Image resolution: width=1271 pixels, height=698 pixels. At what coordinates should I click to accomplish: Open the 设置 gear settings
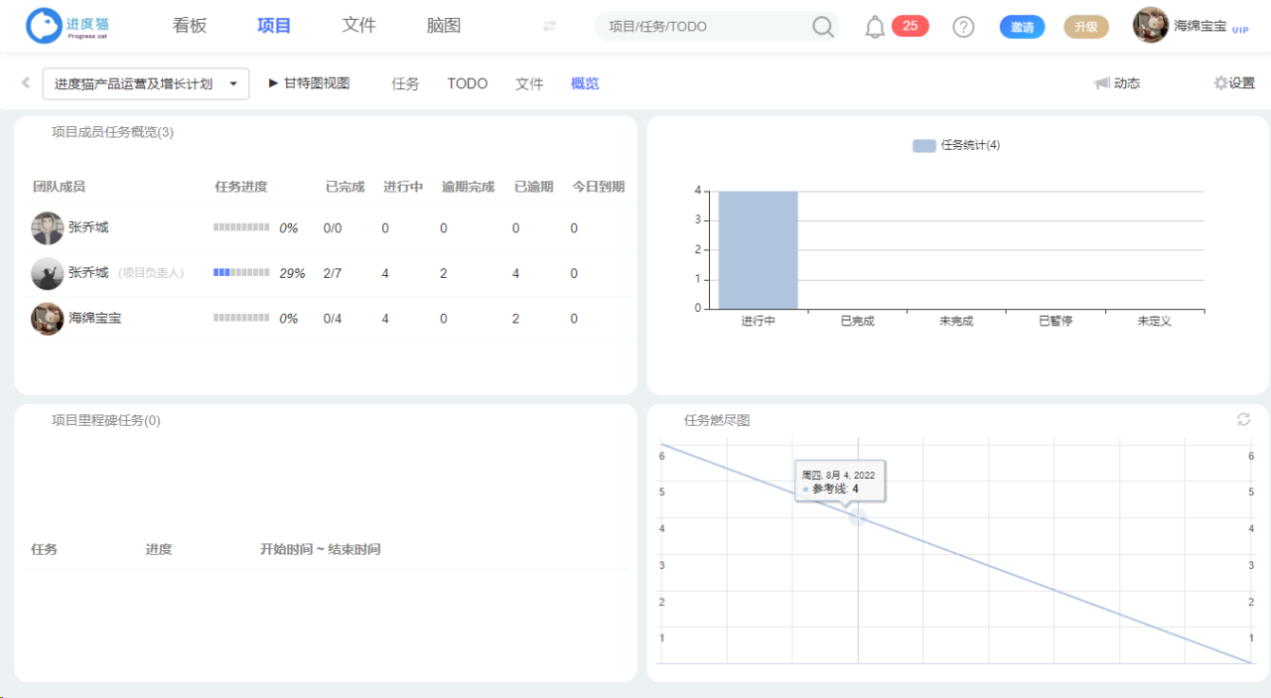(x=1234, y=83)
